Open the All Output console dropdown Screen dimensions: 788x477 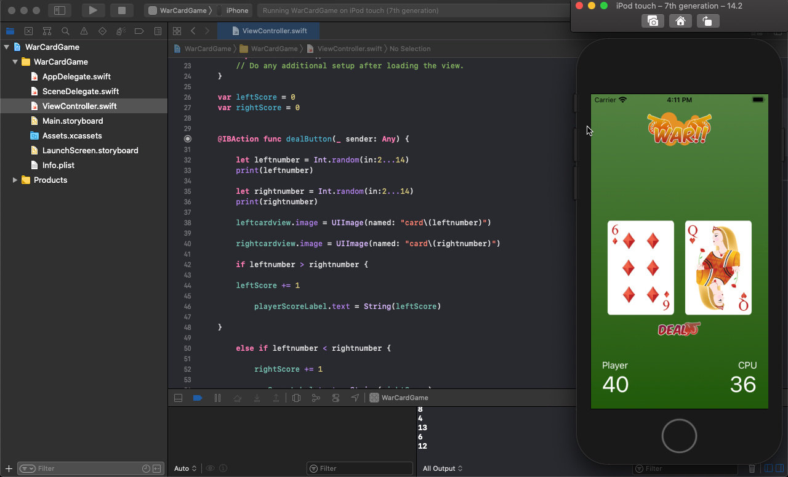443,468
